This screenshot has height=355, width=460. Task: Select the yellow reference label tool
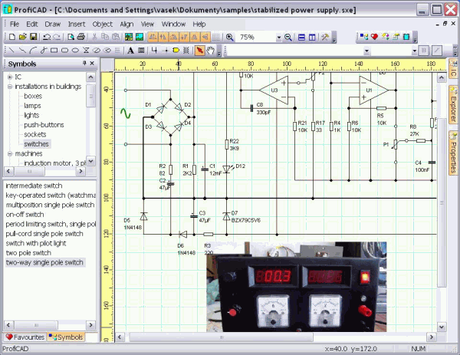pyautogui.click(x=176, y=51)
